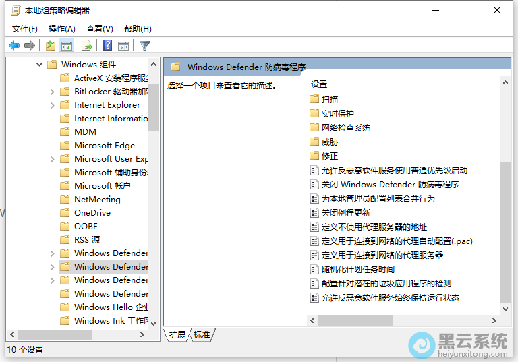Open the 操作(A) menu
This screenshot has width=518, height=362.
[61, 29]
